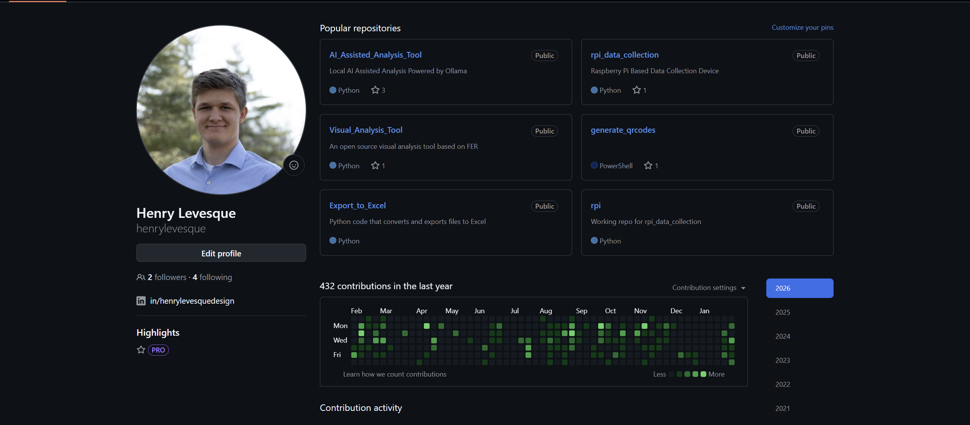Click Learn how we count contributions
Image resolution: width=970 pixels, height=425 pixels.
(x=394, y=374)
